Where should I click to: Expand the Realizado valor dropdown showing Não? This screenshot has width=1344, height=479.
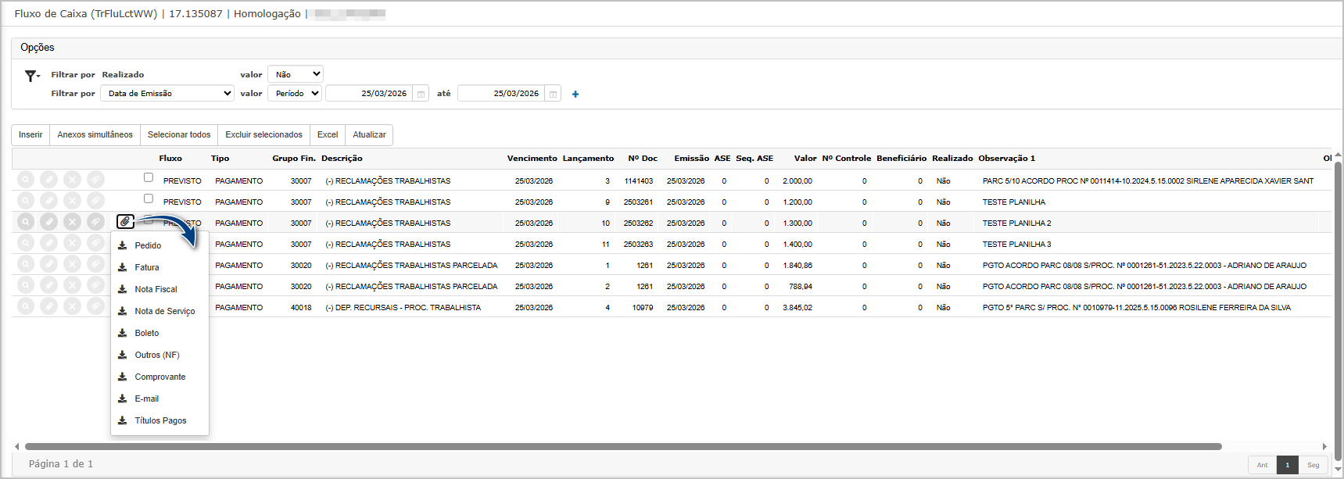coord(296,74)
